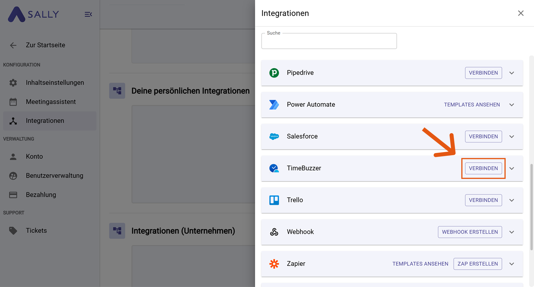
Task: Connect Trello with Verbinden button
Action: click(x=483, y=200)
